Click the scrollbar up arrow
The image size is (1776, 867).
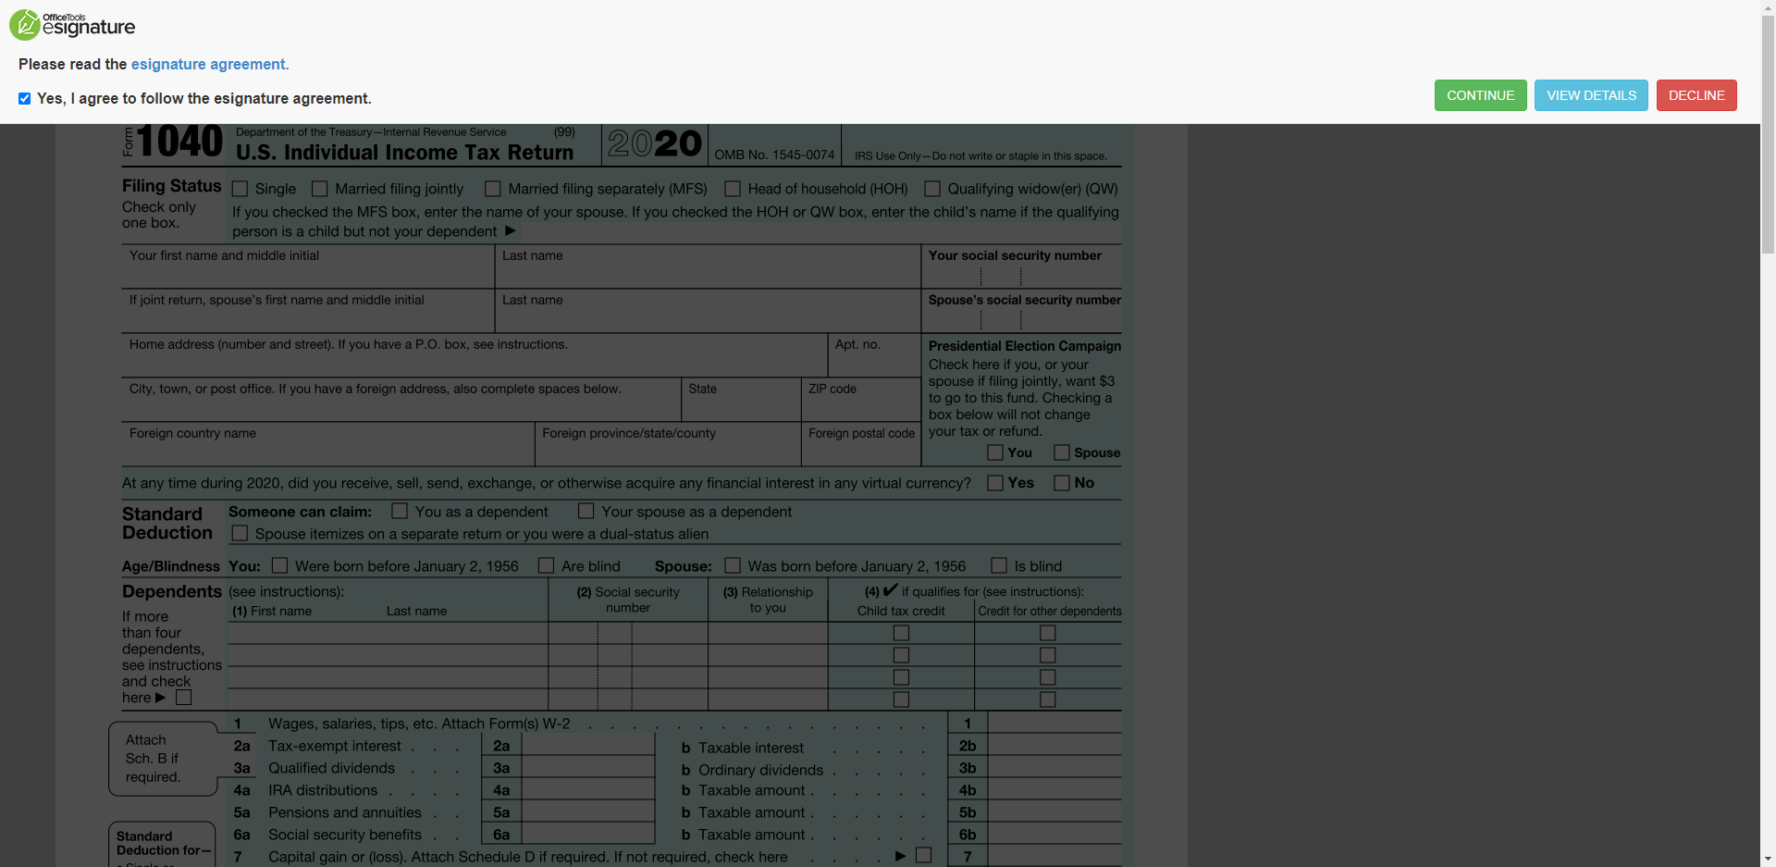point(1768,7)
